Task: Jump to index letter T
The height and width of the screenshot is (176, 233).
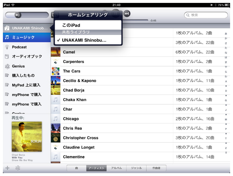Action: click(x=226, y=138)
